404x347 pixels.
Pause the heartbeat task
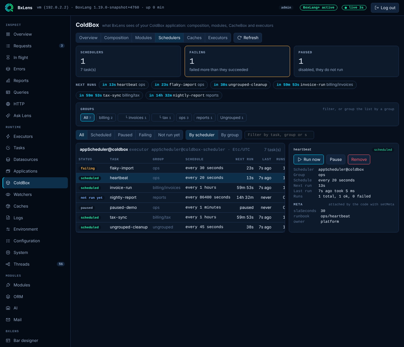[336, 160]
